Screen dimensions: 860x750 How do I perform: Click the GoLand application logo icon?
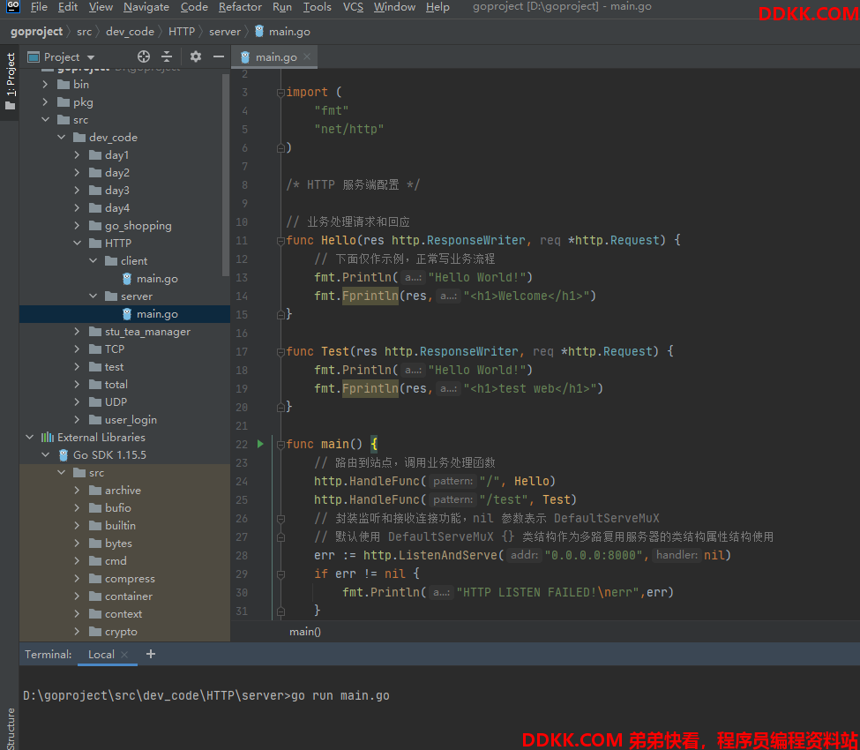(12, 6)
